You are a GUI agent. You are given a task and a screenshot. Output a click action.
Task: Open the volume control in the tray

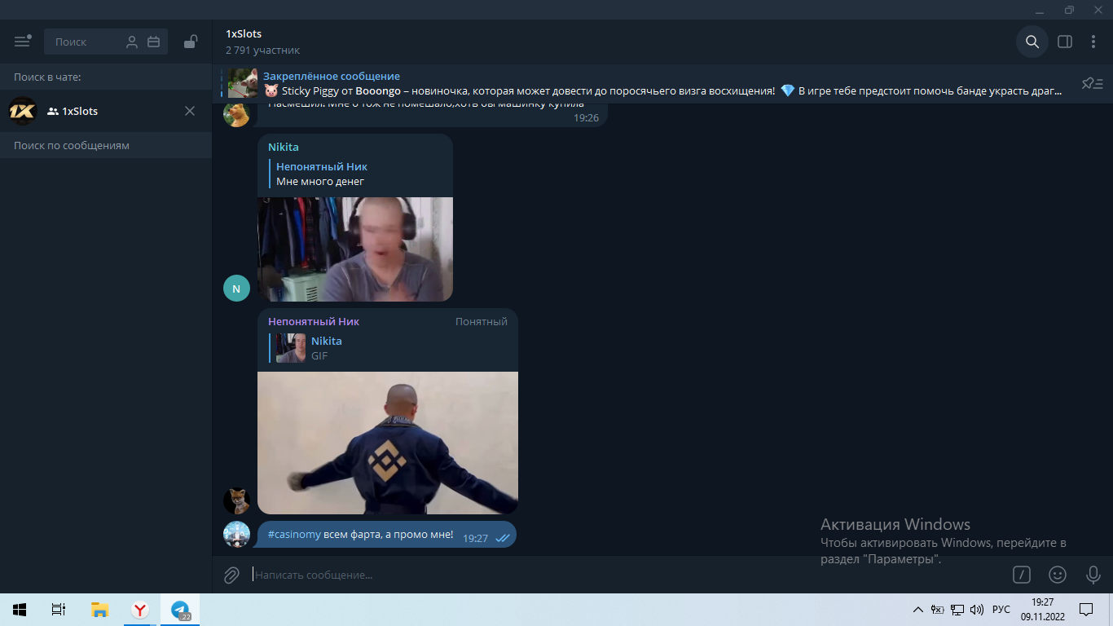coord(977,609)
